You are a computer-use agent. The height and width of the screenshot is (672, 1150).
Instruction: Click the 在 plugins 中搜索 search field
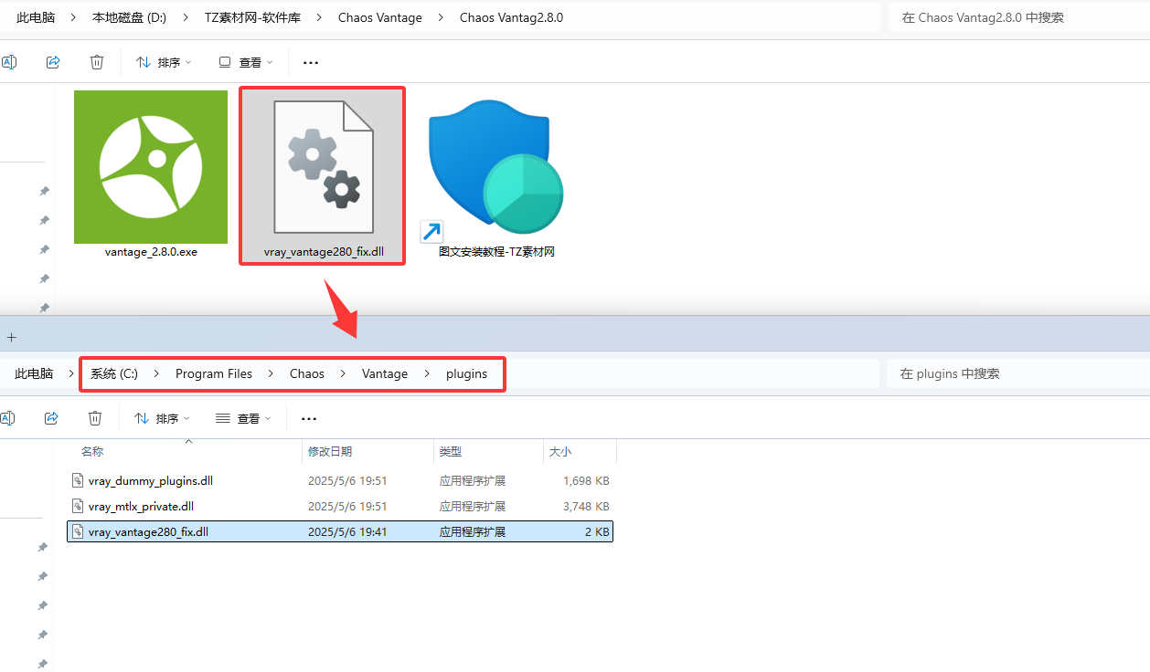pos(1015,373)
